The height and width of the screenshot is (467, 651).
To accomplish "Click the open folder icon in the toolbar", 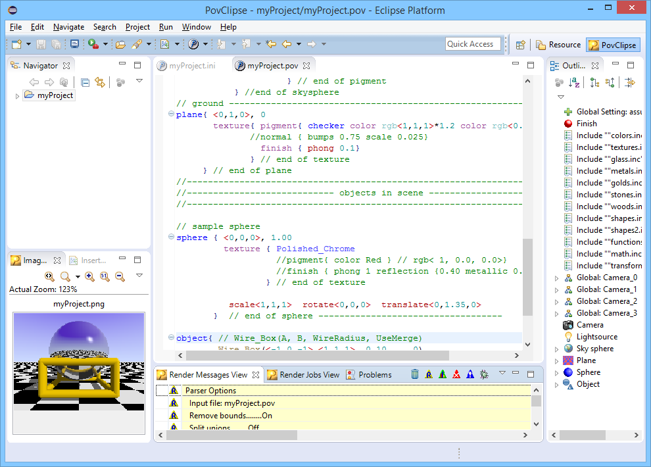I will (x=120, y=44).
